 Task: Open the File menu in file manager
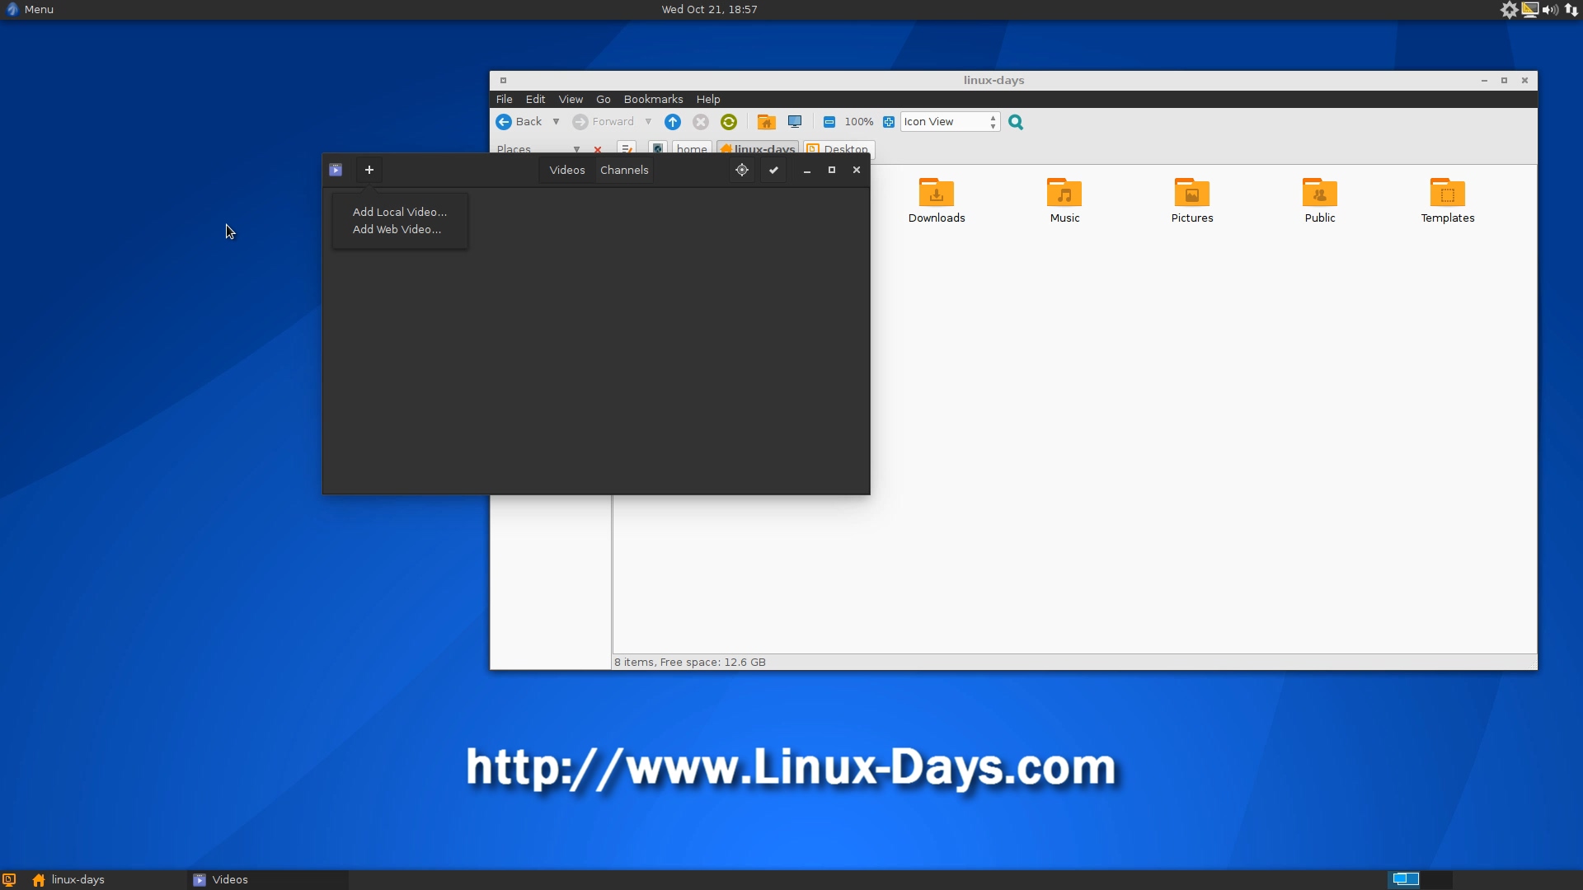tap(504, 99)
